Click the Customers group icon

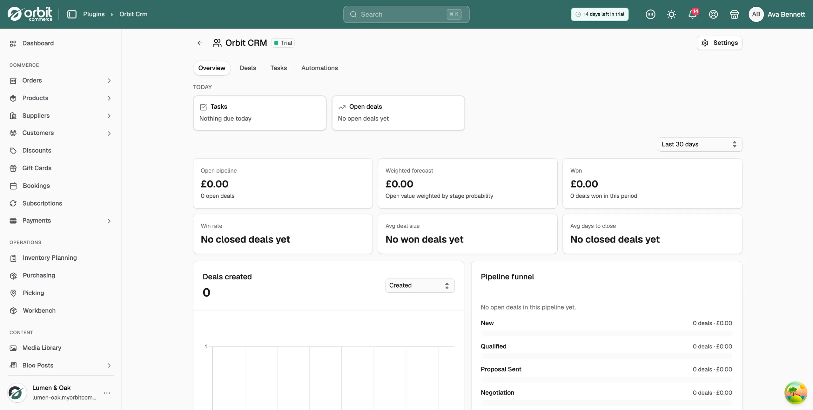pyautogui.click(x=13, y=133)
